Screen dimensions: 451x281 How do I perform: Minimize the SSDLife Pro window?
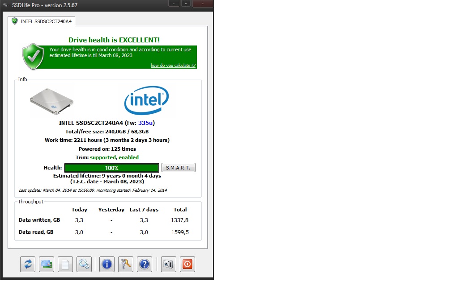tap(174, 3)
